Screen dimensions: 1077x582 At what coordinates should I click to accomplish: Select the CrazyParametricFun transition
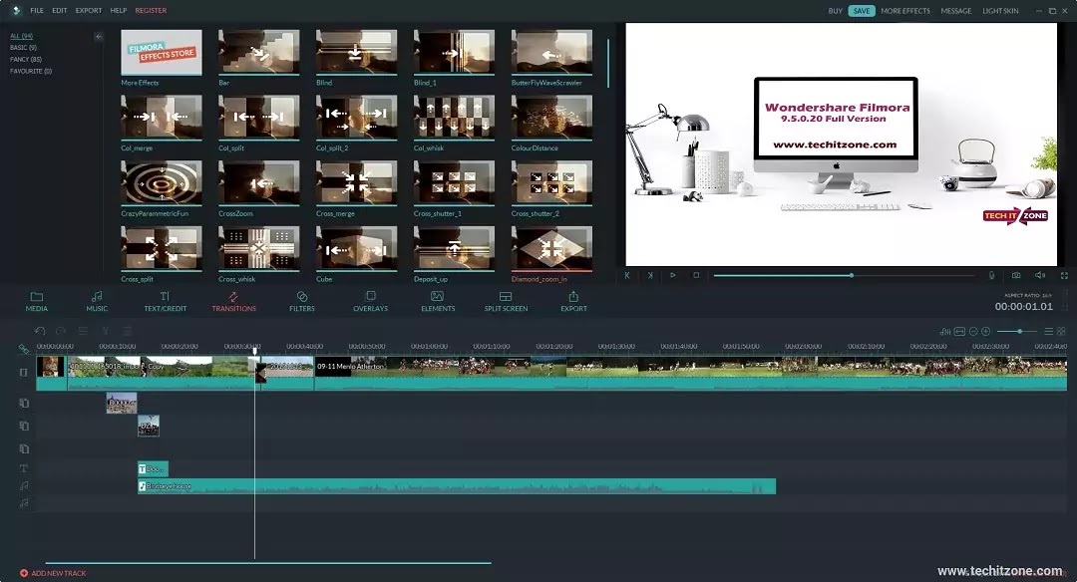pyautogui.click(x=162, y=182)
